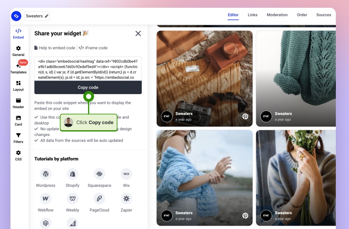Switch to the Sources tab

point(324,15)
